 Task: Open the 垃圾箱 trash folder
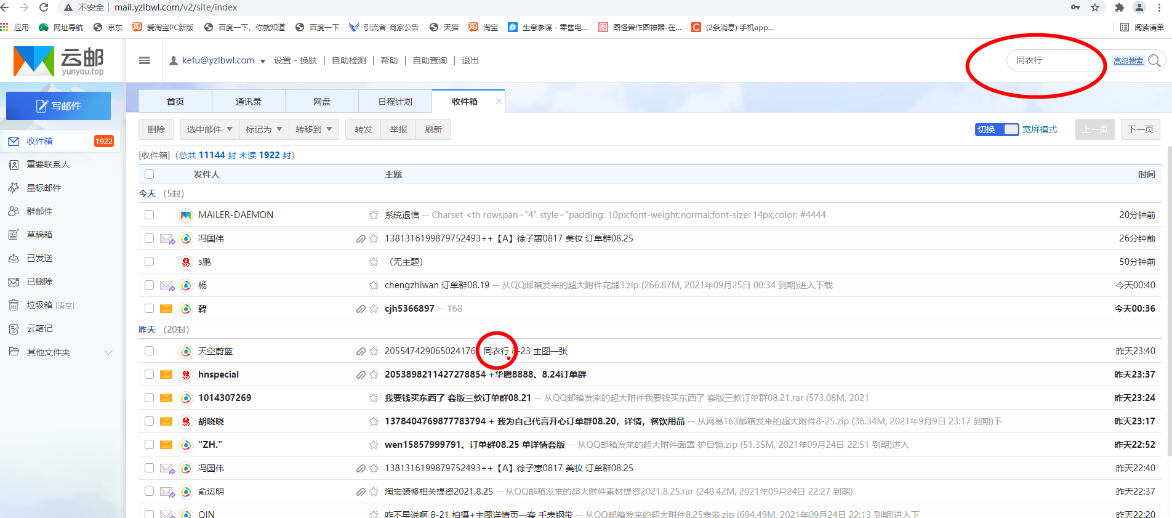tap(39, 305)
